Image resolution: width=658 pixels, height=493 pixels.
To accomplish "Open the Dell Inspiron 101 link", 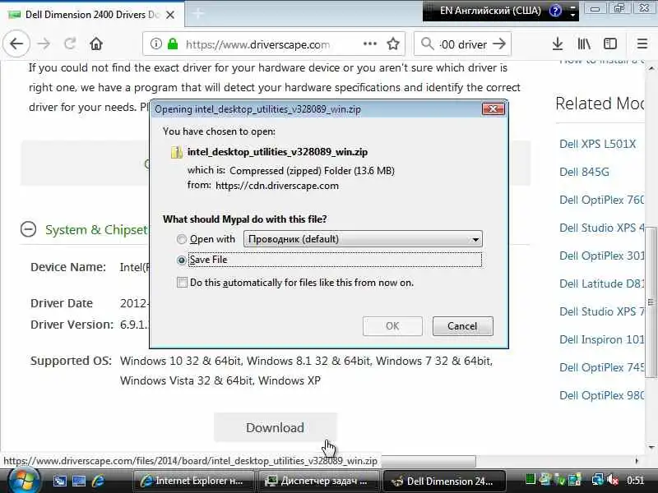I will tap(601, 339).
